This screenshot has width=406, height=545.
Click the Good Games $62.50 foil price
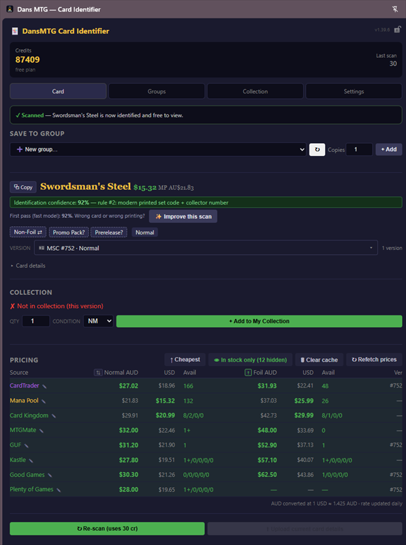tap(267, 475)
